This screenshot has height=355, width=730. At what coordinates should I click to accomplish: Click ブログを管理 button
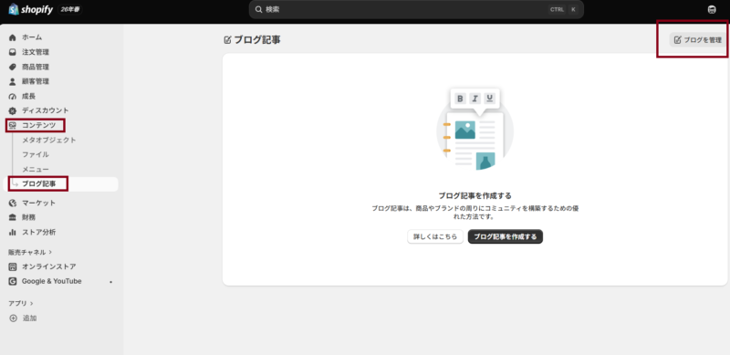coord(697,40)
